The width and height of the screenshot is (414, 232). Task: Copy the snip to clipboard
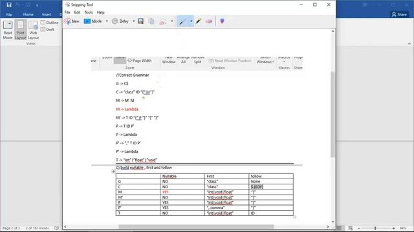pos(151,21)
